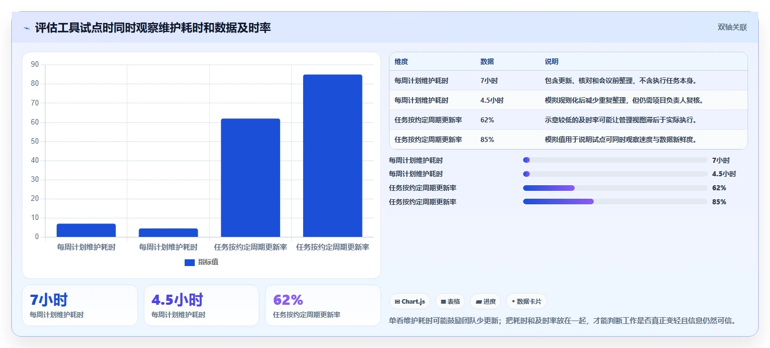Viewport: 770px width, 348px height.
Task: Click the 说明 column header
Action: pos(552,62)
